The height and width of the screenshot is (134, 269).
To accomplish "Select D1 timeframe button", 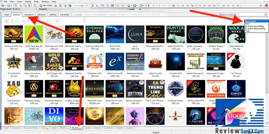I will [x=228, y=5].
